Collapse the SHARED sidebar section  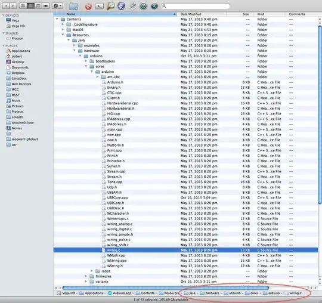(x=4, y=33)
